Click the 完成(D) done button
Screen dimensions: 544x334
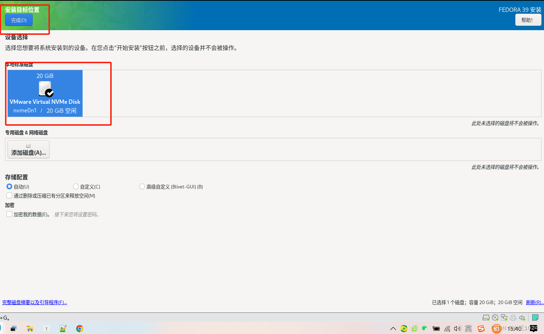(x=19, y=20)
